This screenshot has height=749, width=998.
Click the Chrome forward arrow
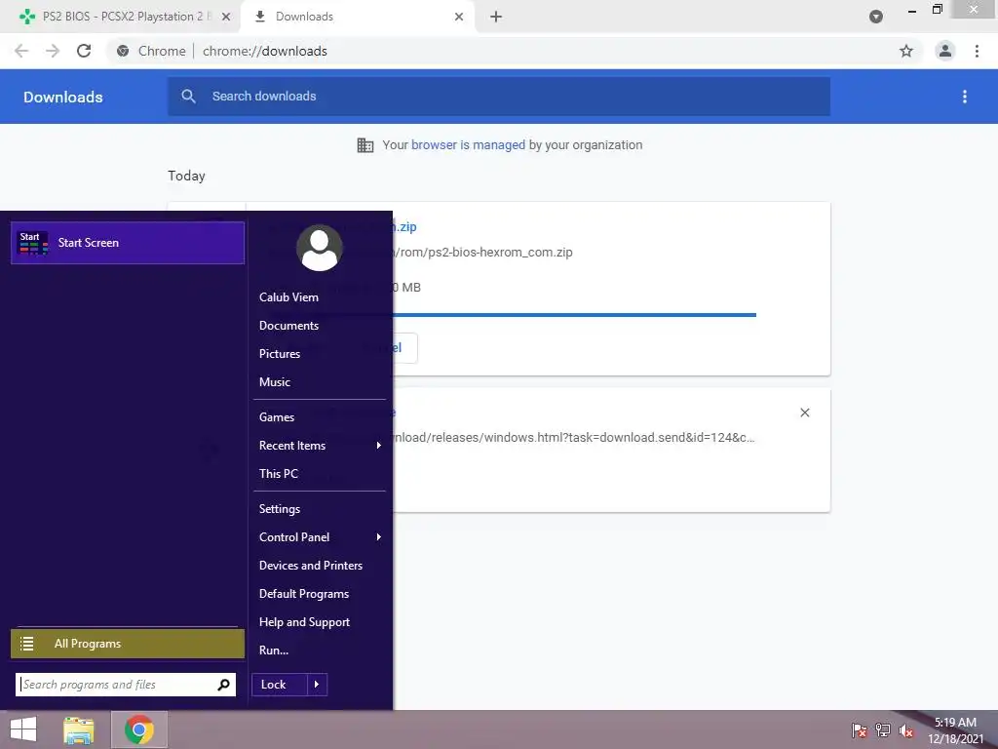click(53, 51)
